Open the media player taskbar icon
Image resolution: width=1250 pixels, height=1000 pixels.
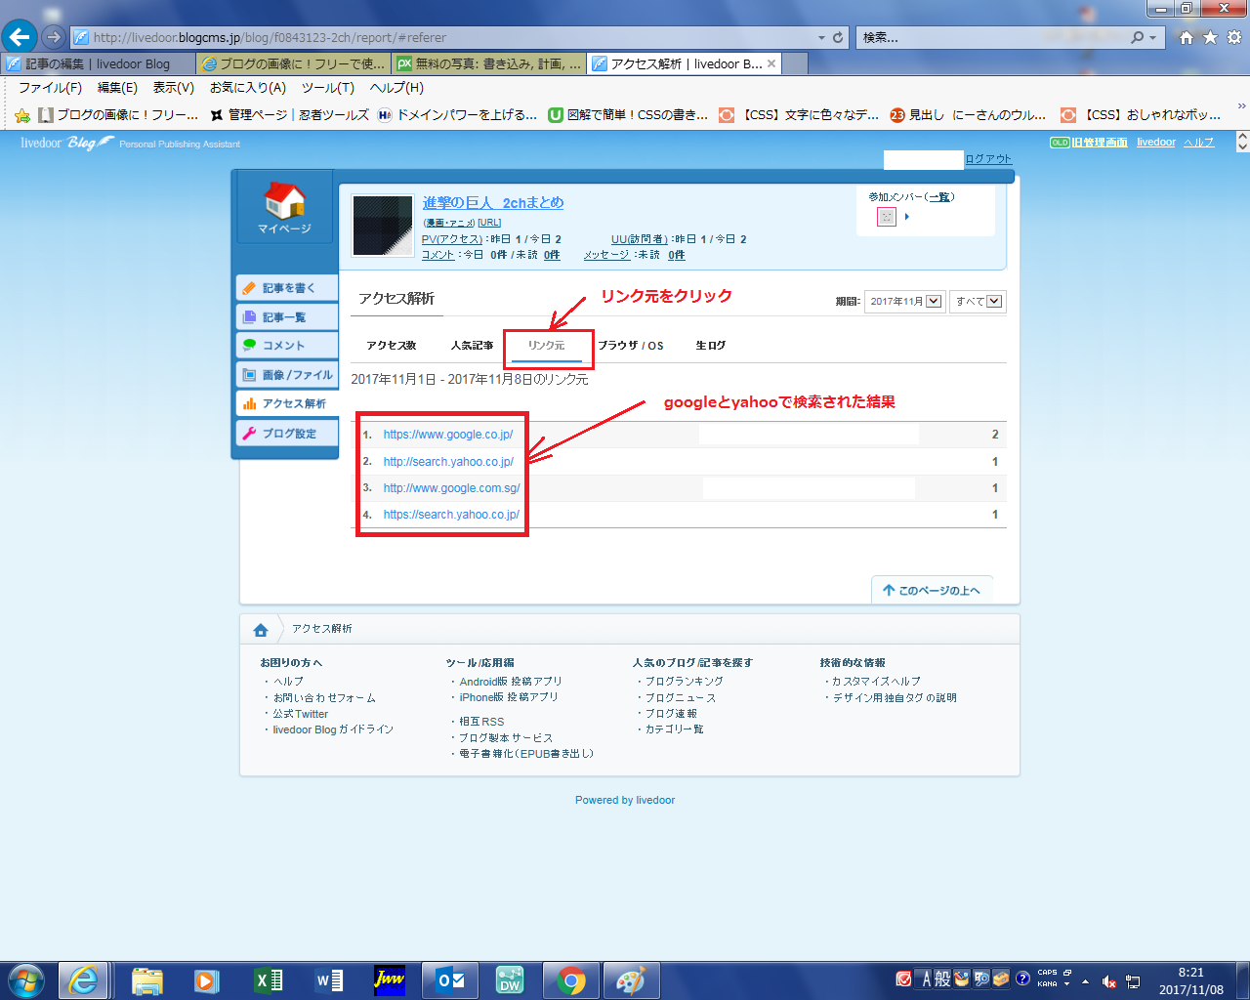click(207, 980)
